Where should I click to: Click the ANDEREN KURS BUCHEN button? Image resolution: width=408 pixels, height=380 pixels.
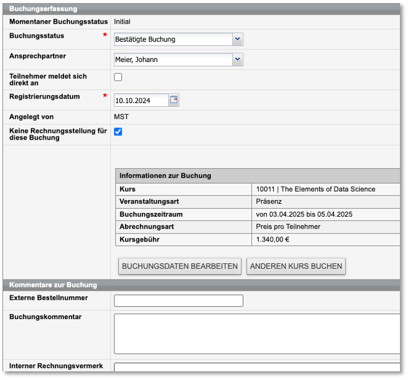pyautogui.click(x=295, y=266)
